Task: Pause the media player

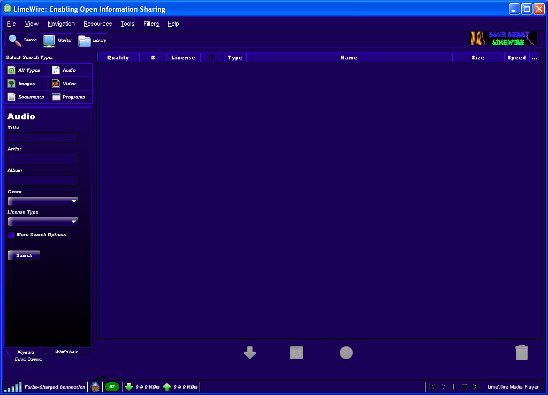Action: 454,386
